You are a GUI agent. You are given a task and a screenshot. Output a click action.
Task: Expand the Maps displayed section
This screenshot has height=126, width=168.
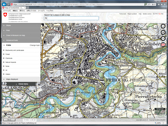tap(12, 79)
